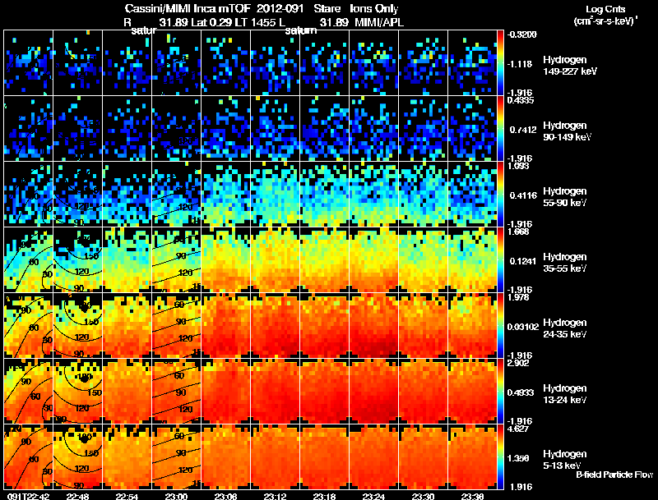Screen dimensions: 658x500
Task: Click the 22:48 time axis marker
Action: tap(77, 496)
